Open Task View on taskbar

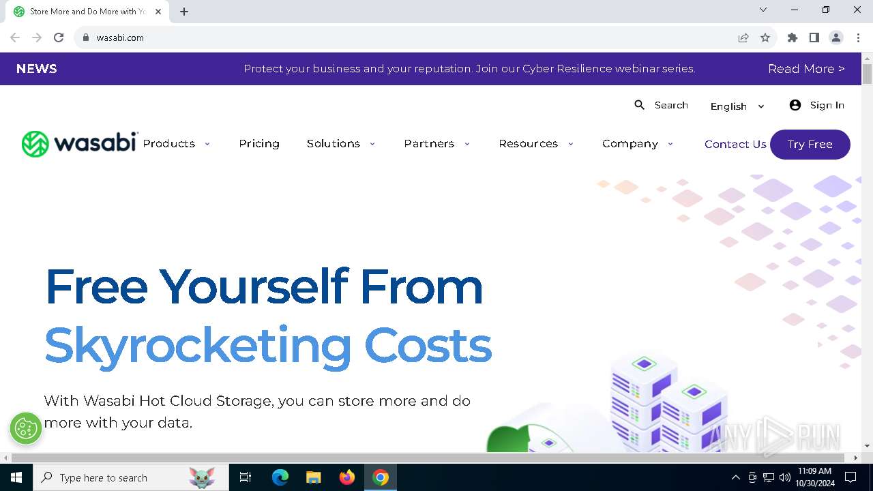246,477
